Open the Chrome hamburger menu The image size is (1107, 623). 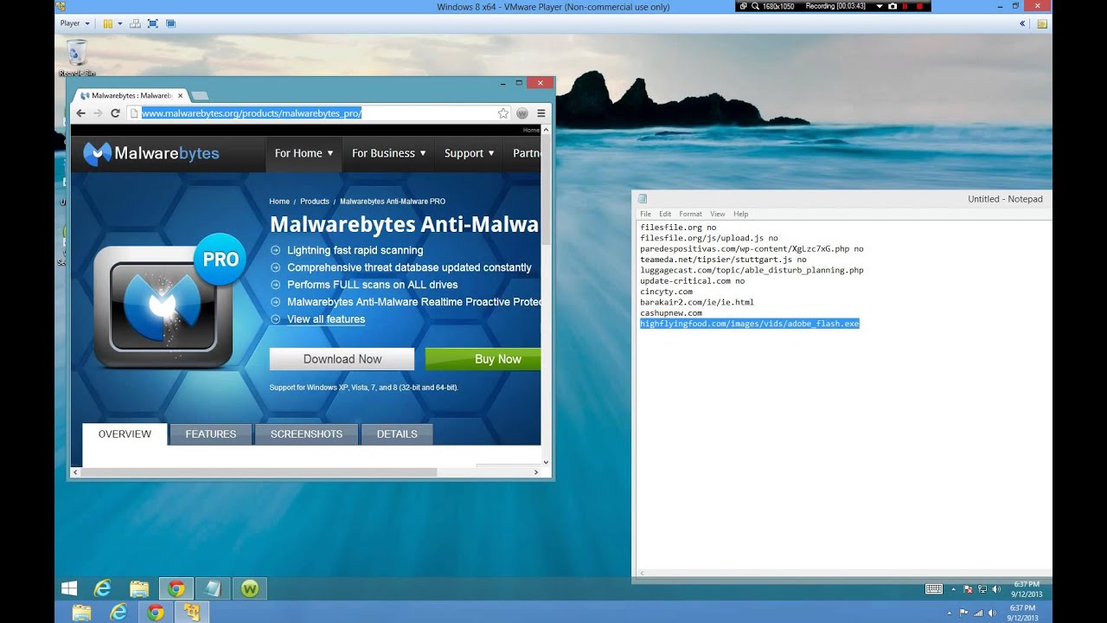click(x=541, y=113)
